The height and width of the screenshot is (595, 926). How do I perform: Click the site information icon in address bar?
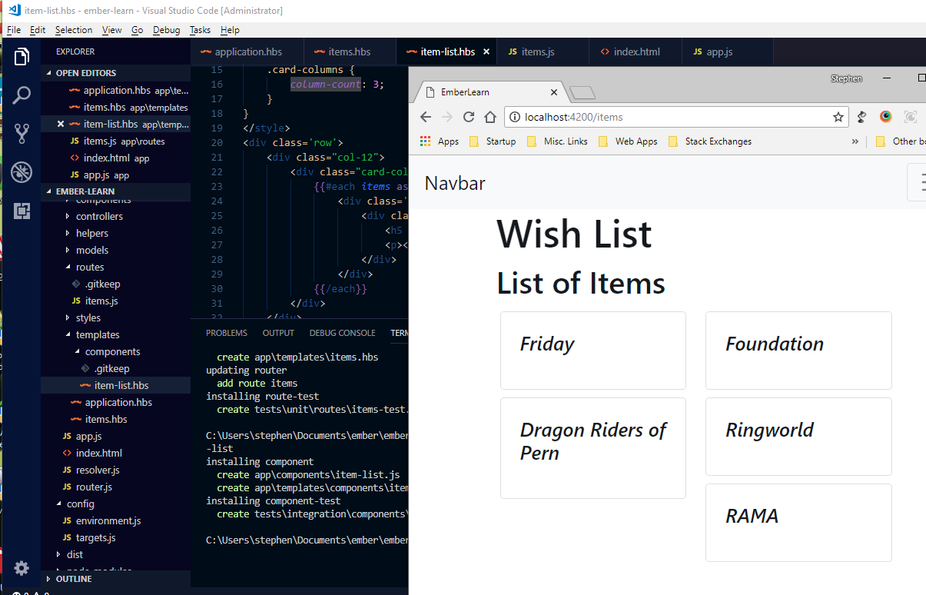pyautogui.click(x=516, y=117)
